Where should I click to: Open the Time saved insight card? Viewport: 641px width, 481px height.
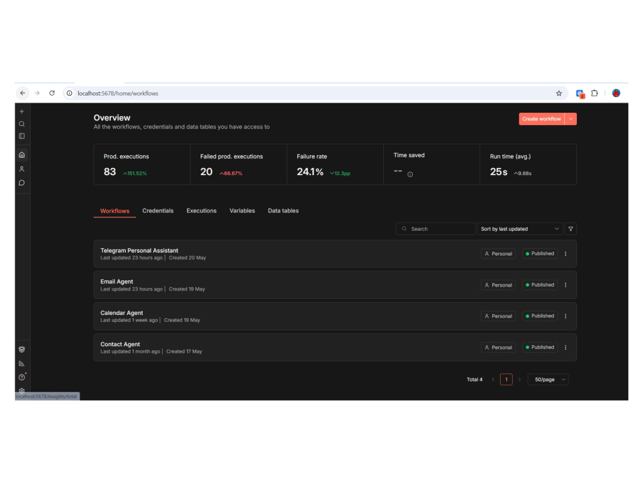(x=431, y=164)
